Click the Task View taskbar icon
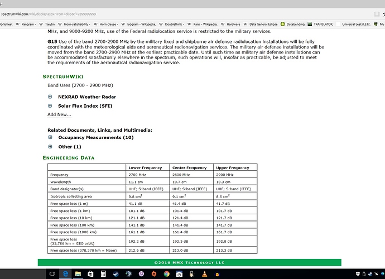The width and height of the screenshot is (385, 279). click(52, 274)
